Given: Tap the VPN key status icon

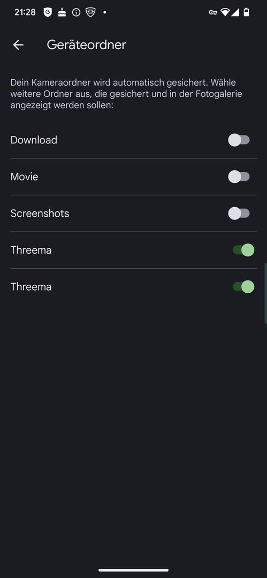Looking at the screenshot, I should pos(213,12).
